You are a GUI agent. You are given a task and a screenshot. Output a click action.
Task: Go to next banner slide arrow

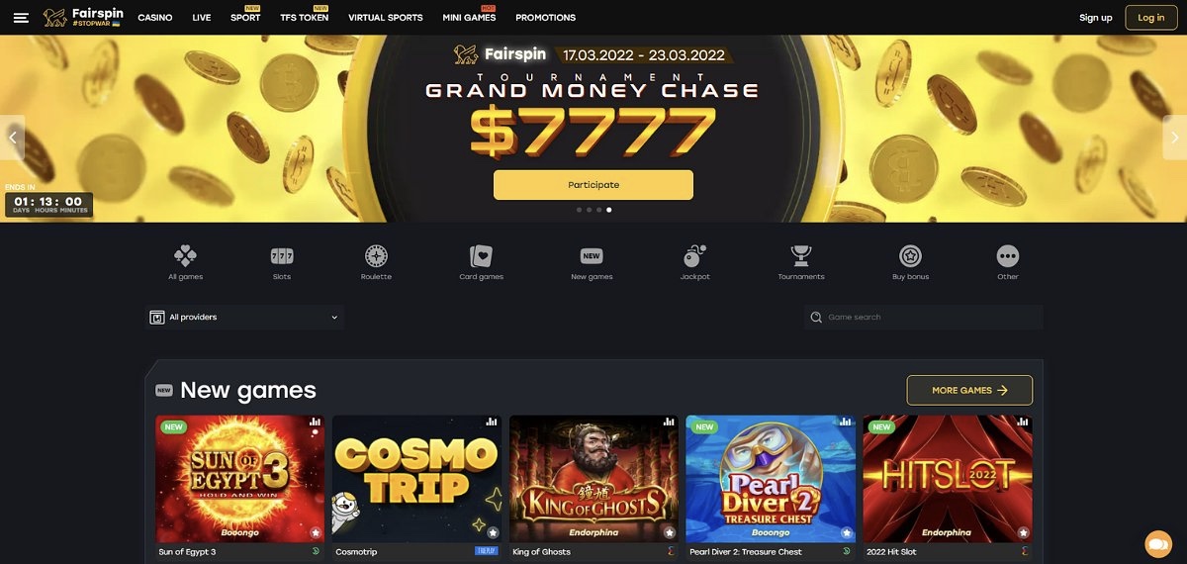1174,138
